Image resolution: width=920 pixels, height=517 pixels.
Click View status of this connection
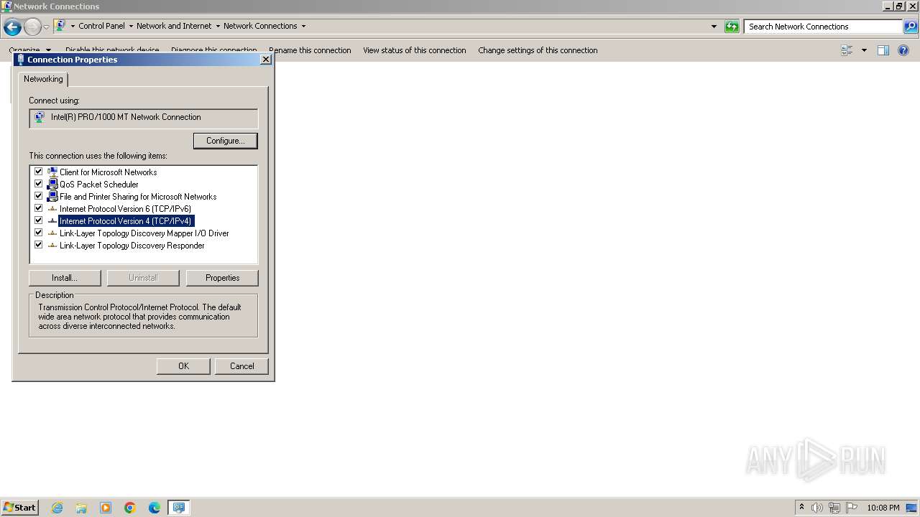[415, 50]
